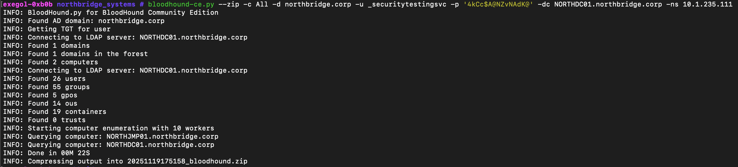Viewport: 738px width, 167px height.
Task: Click the northbridge_systems directory name in prompt
Action: click(96, 4)
